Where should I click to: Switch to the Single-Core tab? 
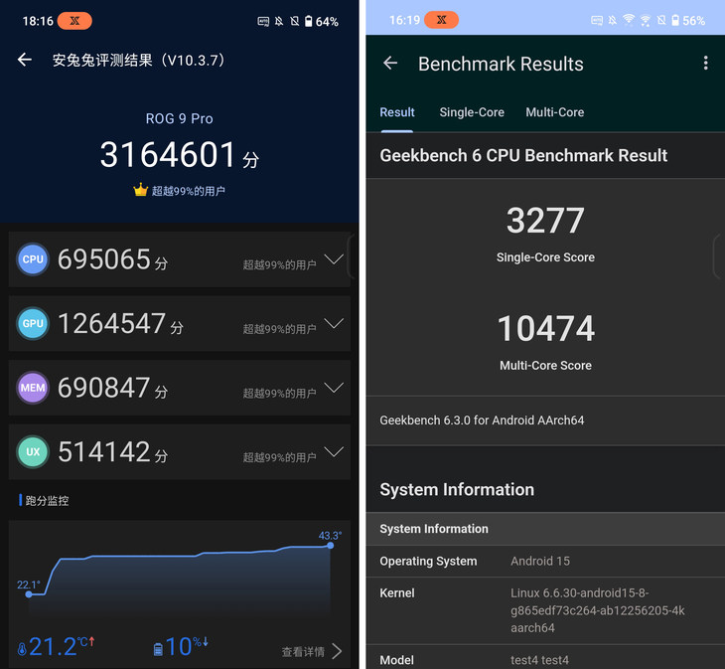[472, 112]
